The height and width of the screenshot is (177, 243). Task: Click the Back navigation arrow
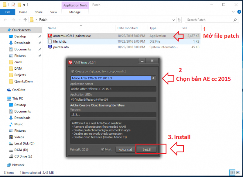[5, 20]
